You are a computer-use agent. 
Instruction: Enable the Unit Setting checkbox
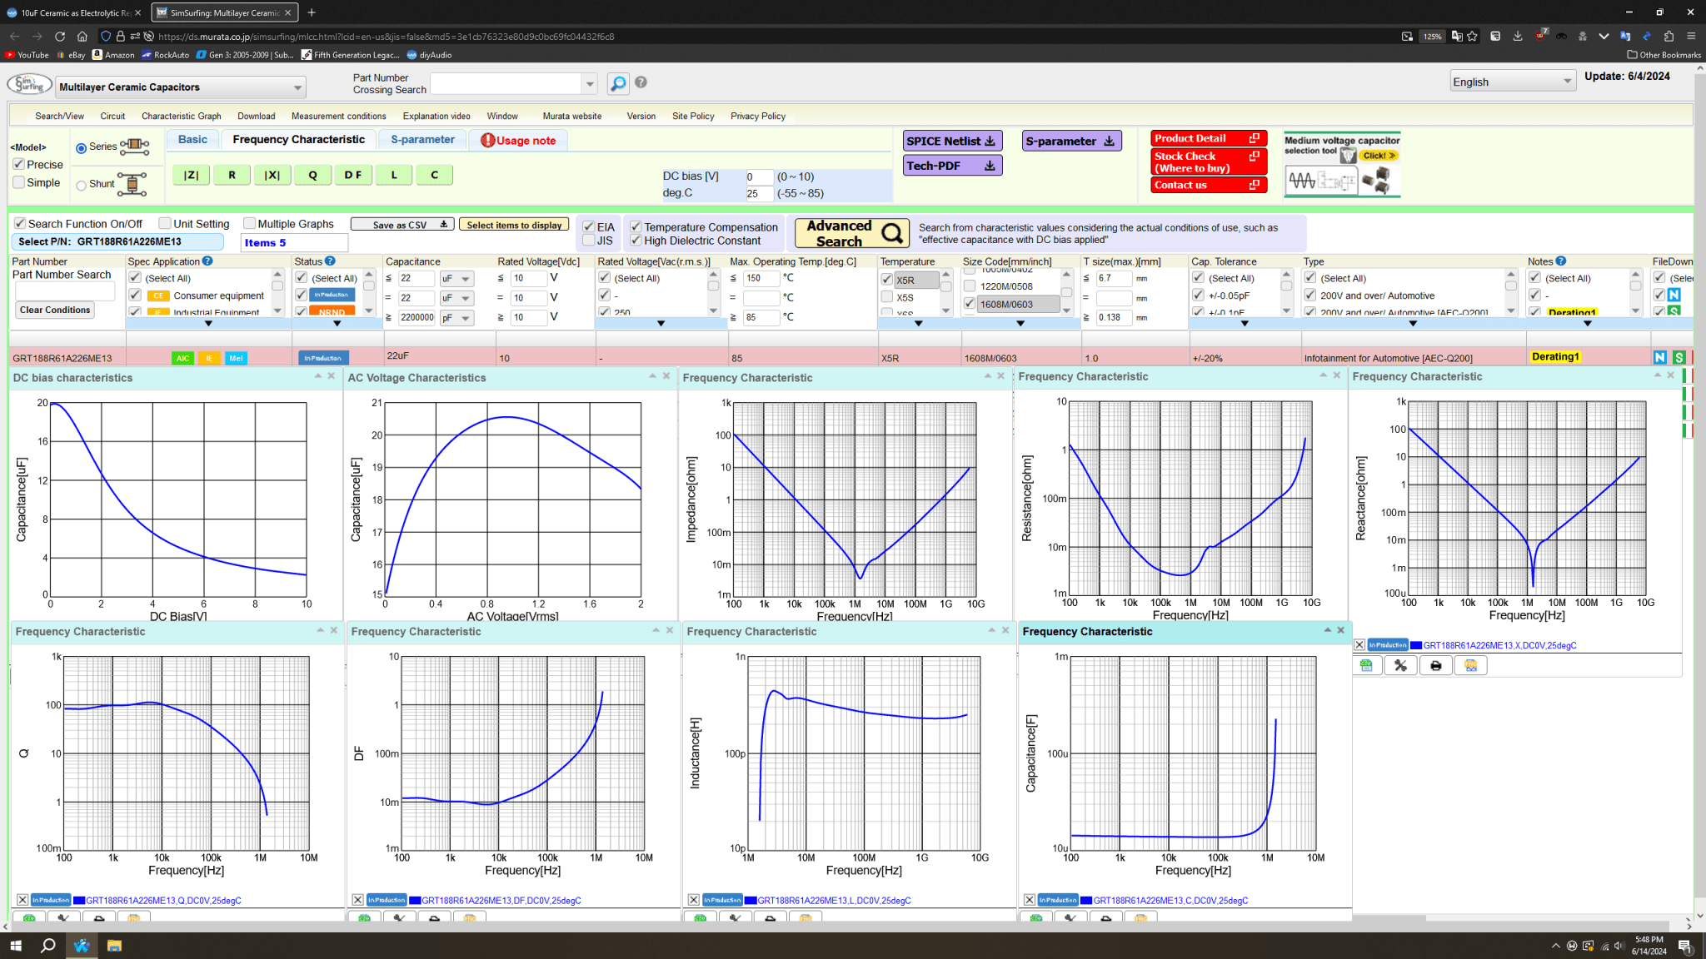[x=165, y=223]
